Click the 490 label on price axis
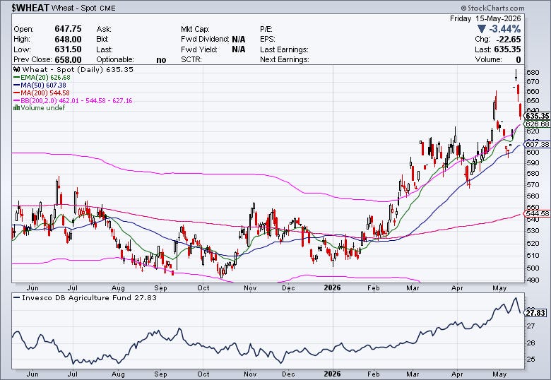551x380 pixels. pyautogui.click(x=533, y=280)
